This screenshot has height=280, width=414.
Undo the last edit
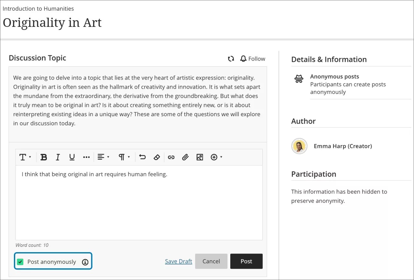tap(142, 157)
